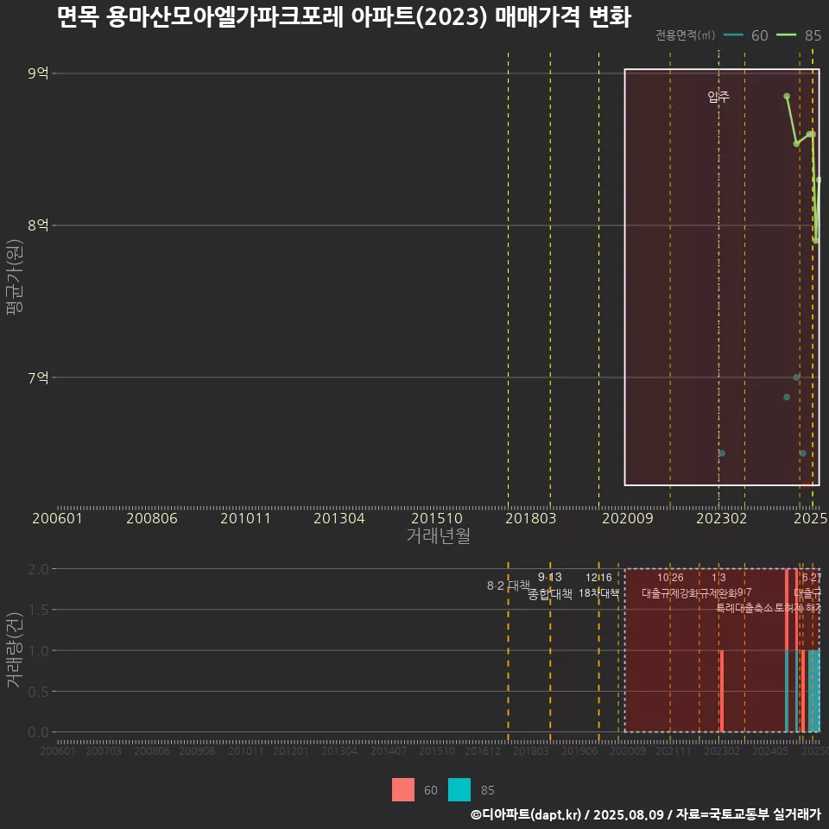This screenshot has width=829, height=829.
Task: Click '200601' under the 평균가 price chart
Action: (58, 519)
